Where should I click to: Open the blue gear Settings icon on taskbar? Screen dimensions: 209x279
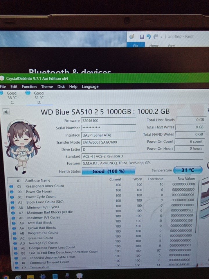click(x=43, y=276)
